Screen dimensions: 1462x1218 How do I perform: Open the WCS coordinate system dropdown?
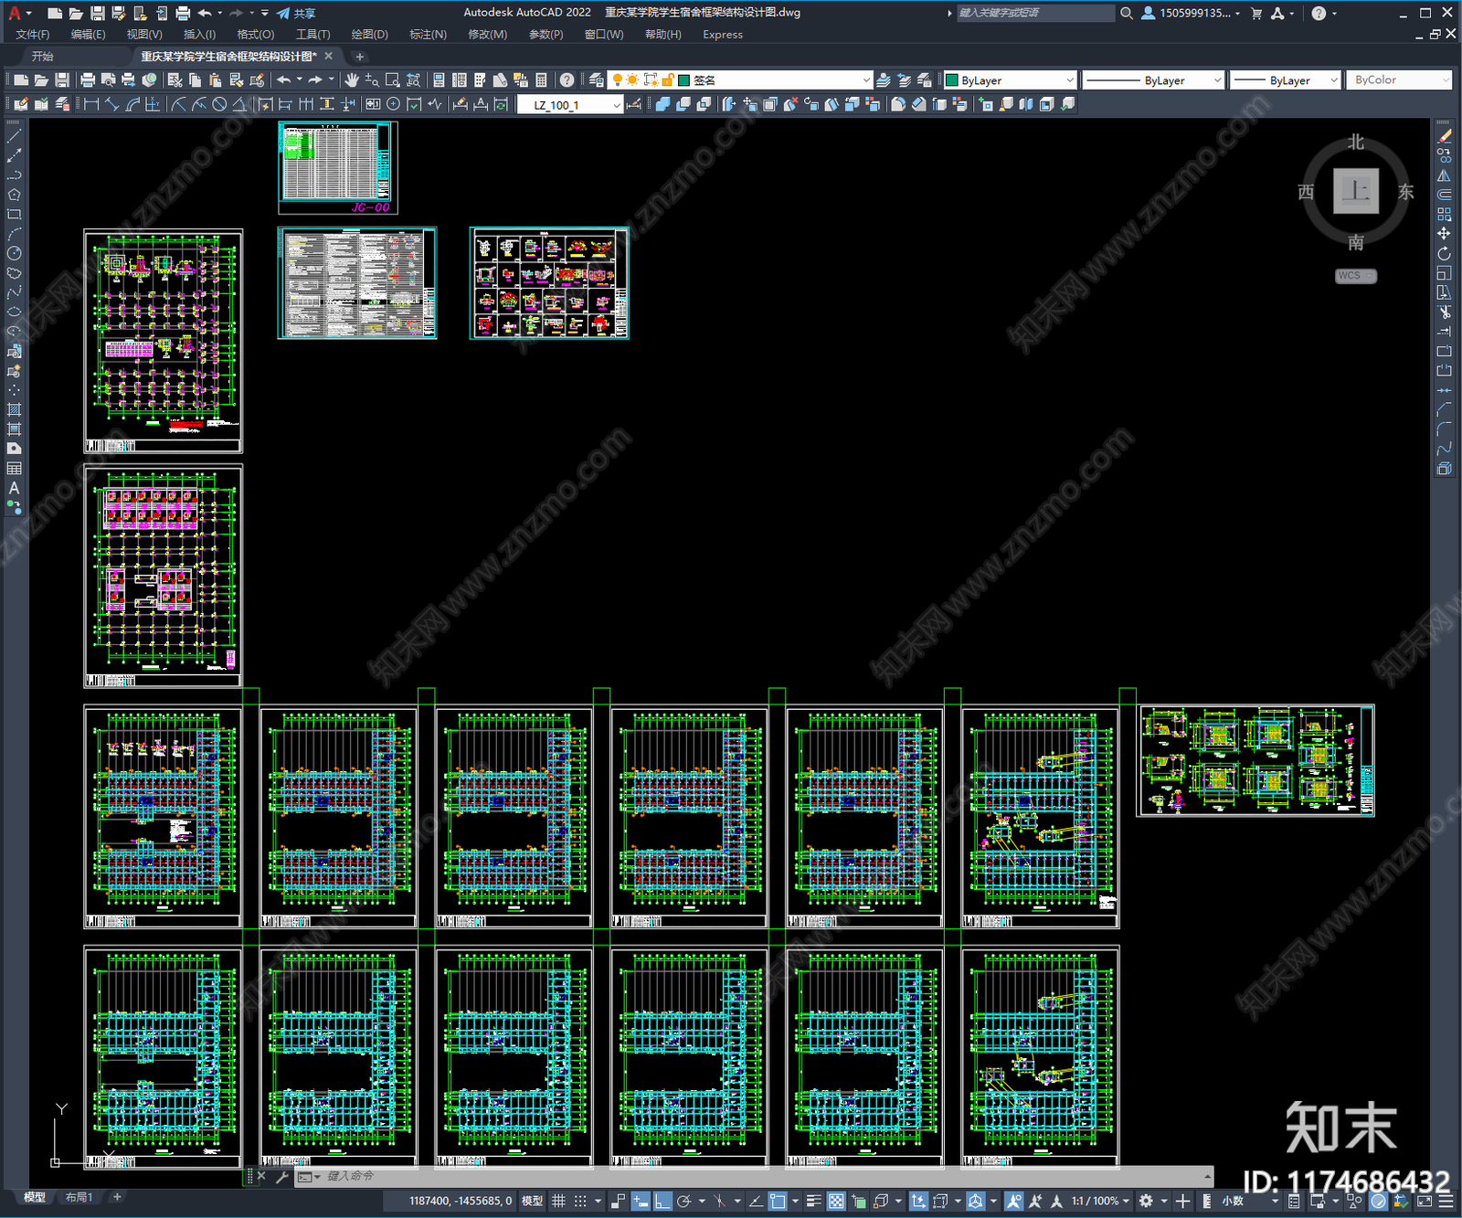tap(1356, 276)
